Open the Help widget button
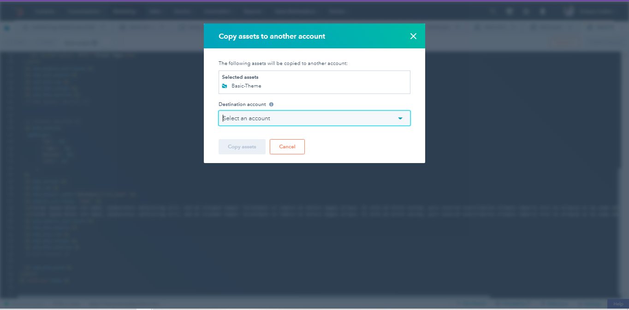 coord(617,304)
